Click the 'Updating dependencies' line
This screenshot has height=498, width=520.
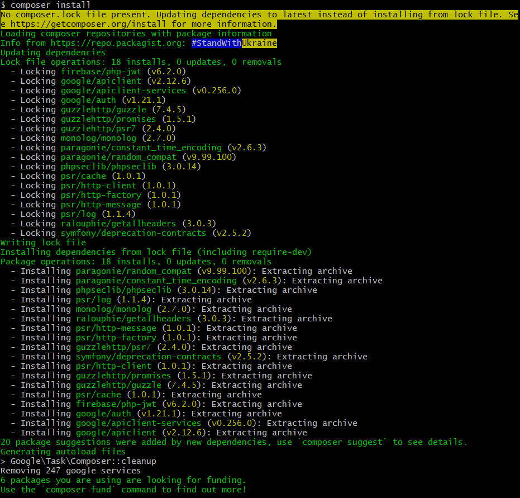pyautogui.click(x=53, y=53)
